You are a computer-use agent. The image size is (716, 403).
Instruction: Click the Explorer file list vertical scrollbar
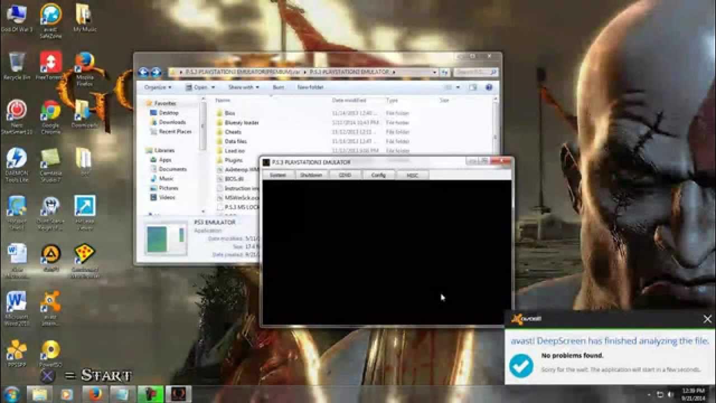coord(495,129)
